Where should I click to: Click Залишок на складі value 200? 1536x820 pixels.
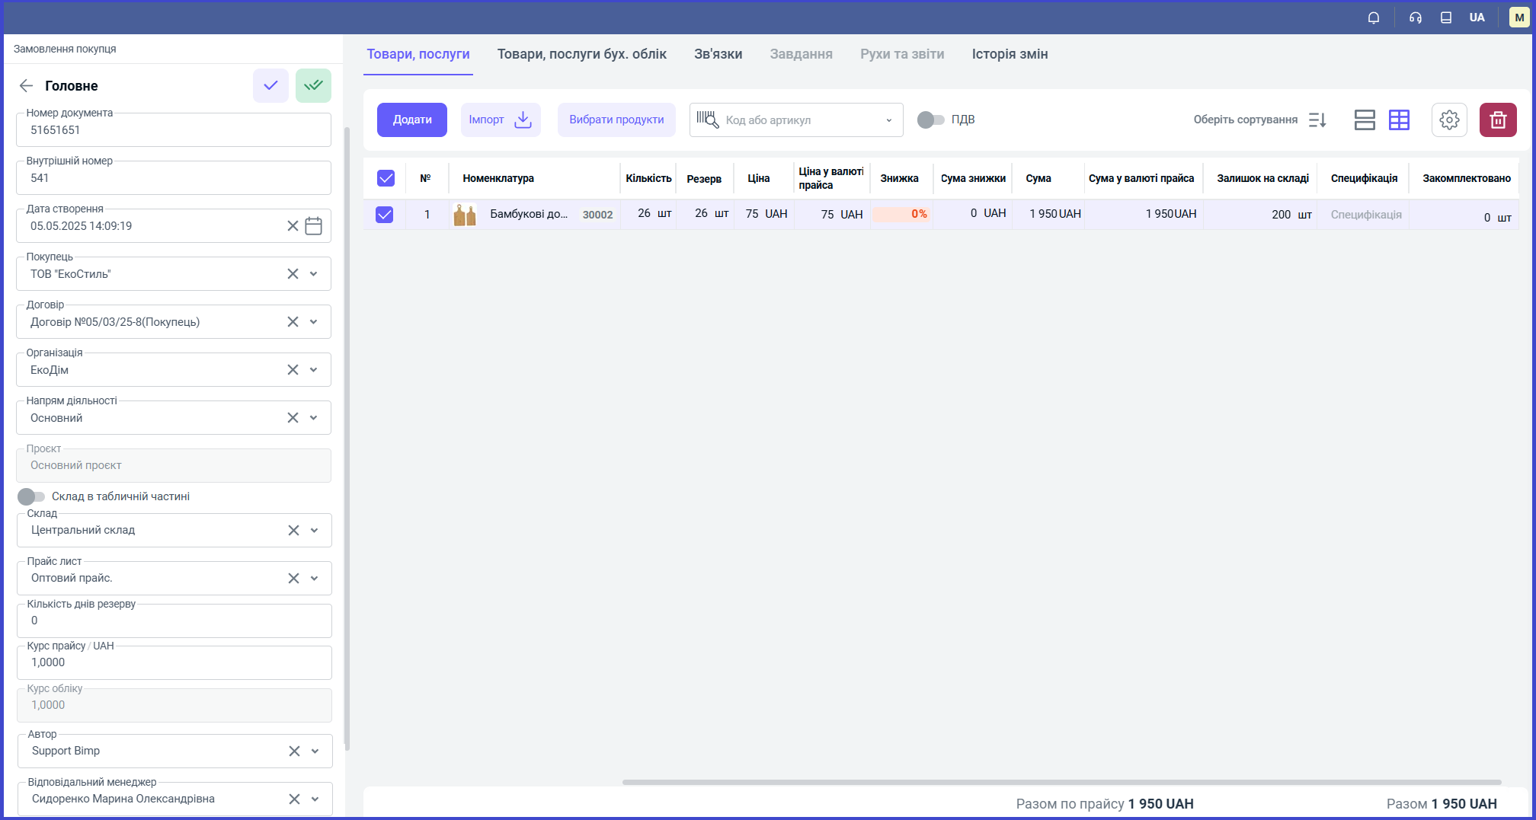(1282, 215)
